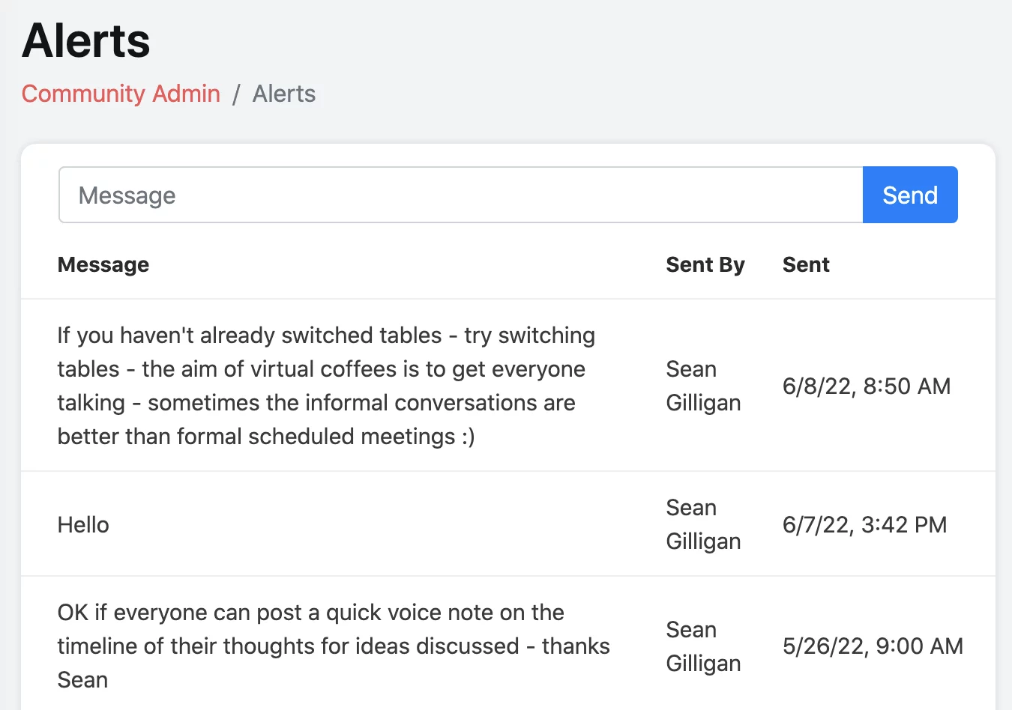This screenshot has width=1012, height=710.
Task: Click the 6/7/22, 3:42 PM timestamp
Action: click(x=864, y=524)
